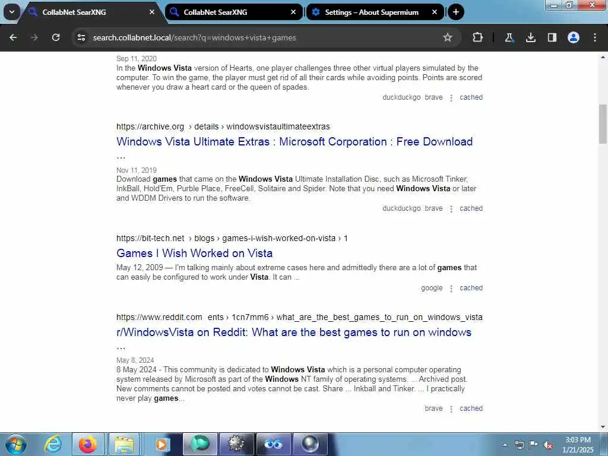Expand the tab search dropdown arrow

pos(12,12)
